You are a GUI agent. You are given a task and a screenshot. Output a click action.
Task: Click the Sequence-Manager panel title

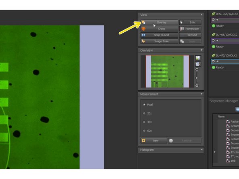coord(224,101)
